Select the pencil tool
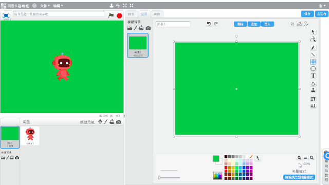The image size is (329, 185). pos(313,48)
